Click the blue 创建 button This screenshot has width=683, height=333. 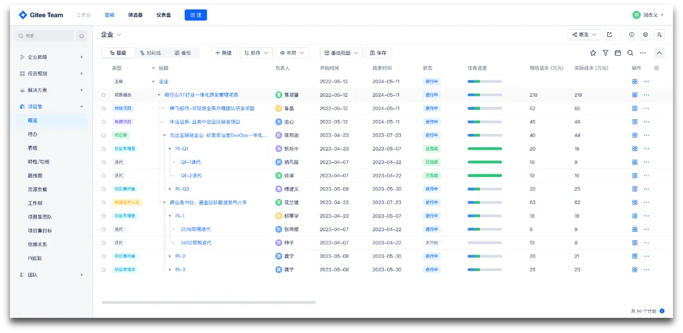tap(195, 15)
